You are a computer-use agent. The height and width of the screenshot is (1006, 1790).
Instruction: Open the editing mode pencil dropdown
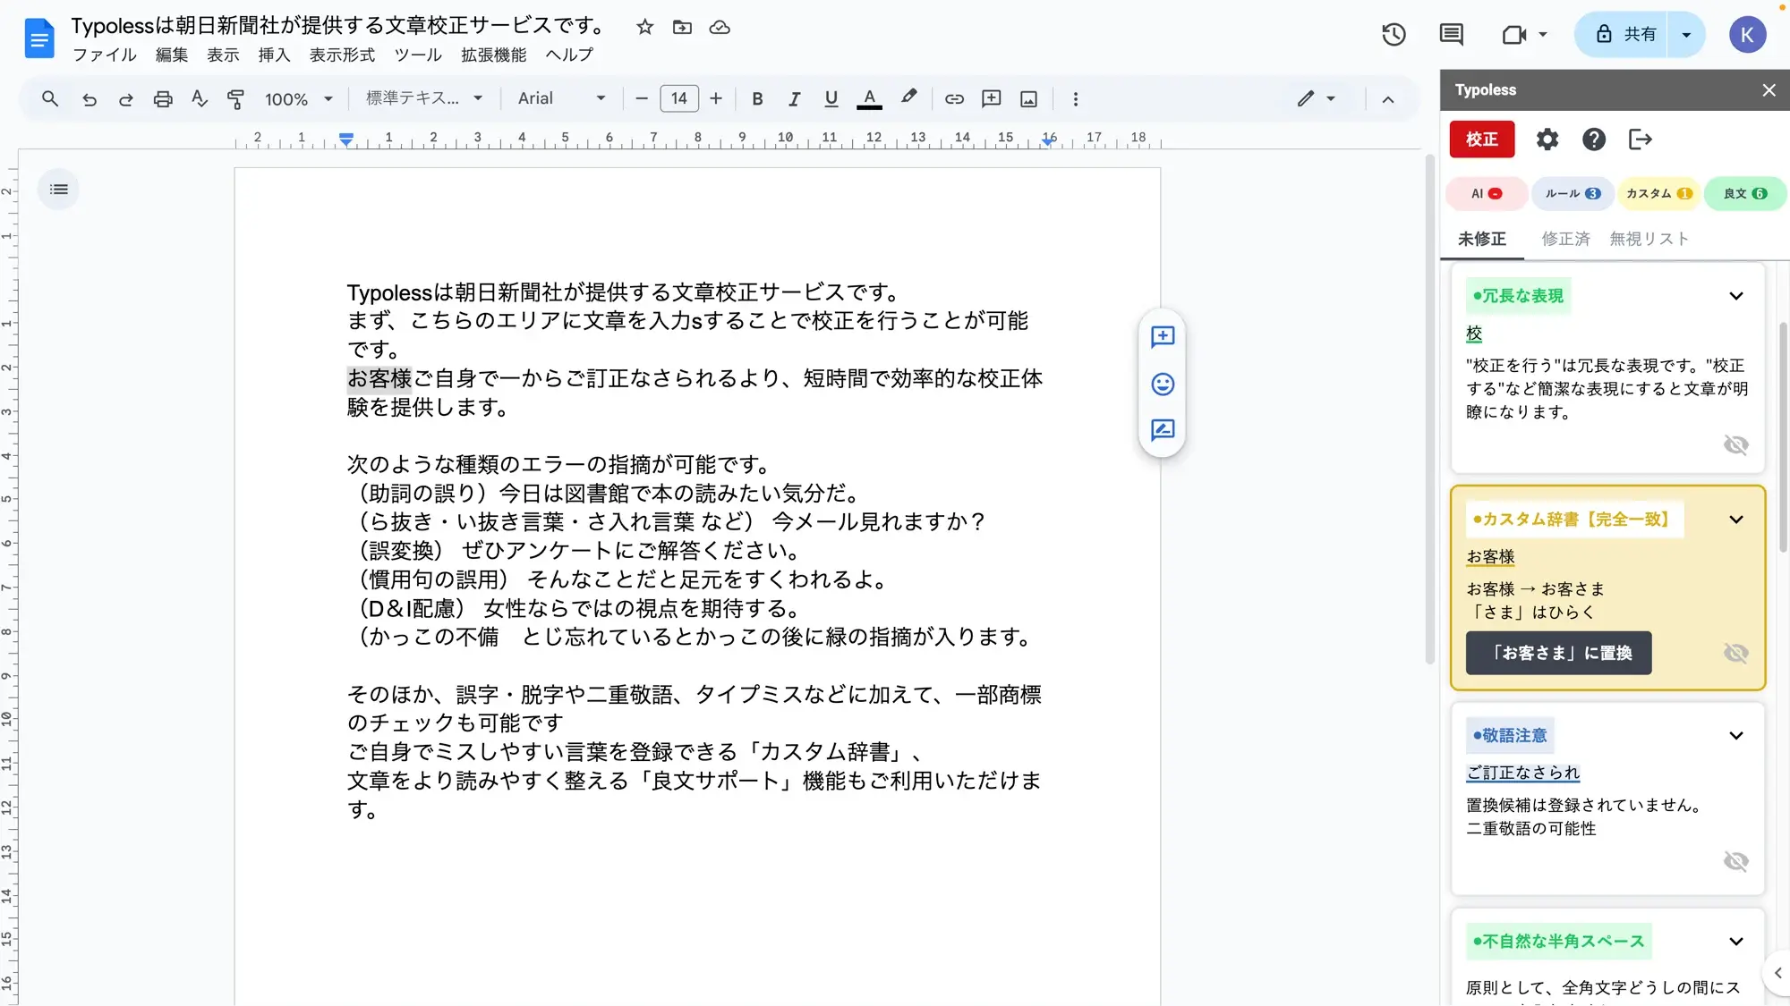pos(1317,98)
